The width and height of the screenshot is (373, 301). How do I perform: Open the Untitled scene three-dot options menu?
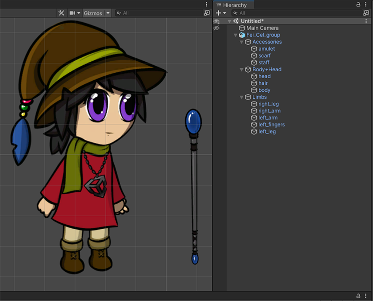[365, 21]
